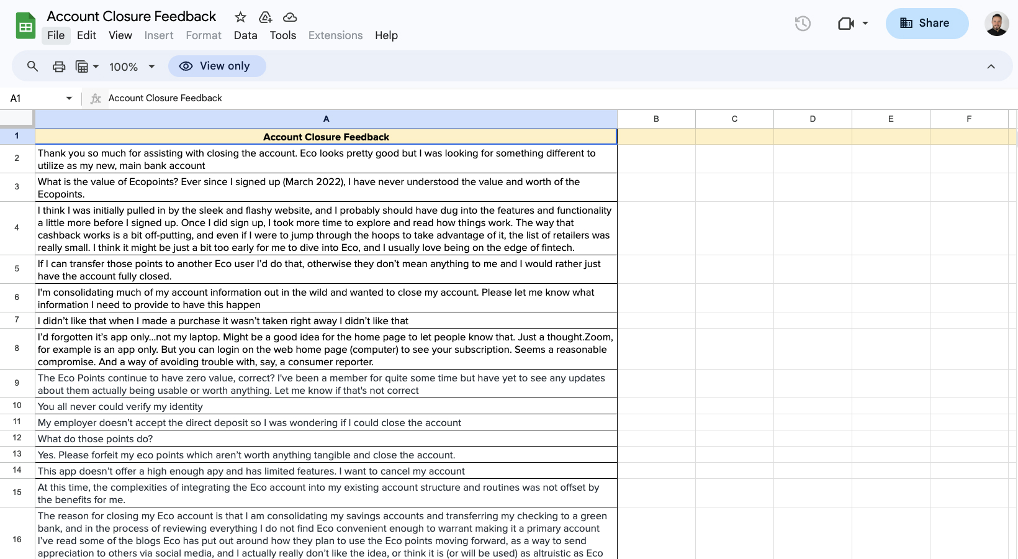Screen dimensions: 1018x559
Task: Click the formula bar content
Action: [x=165, y=98]
